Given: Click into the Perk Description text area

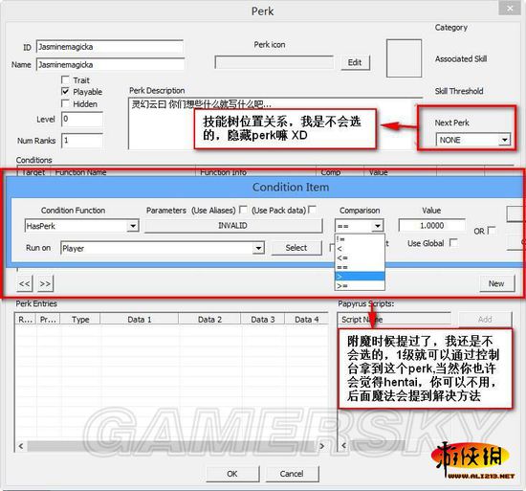Looking at the screenshot, I should 161,127.
